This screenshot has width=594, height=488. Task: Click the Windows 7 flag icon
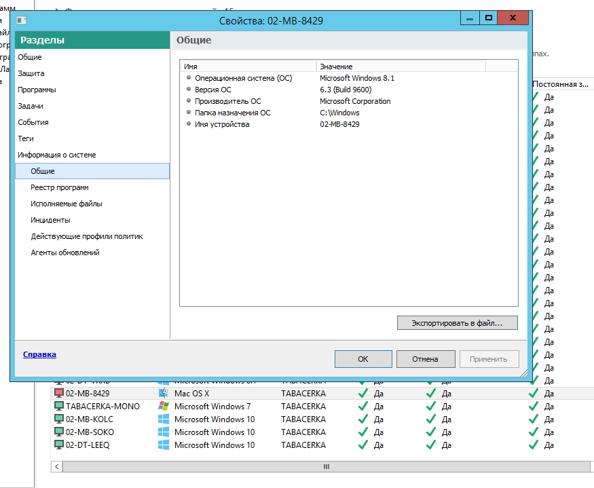click(x=164, y=406)
